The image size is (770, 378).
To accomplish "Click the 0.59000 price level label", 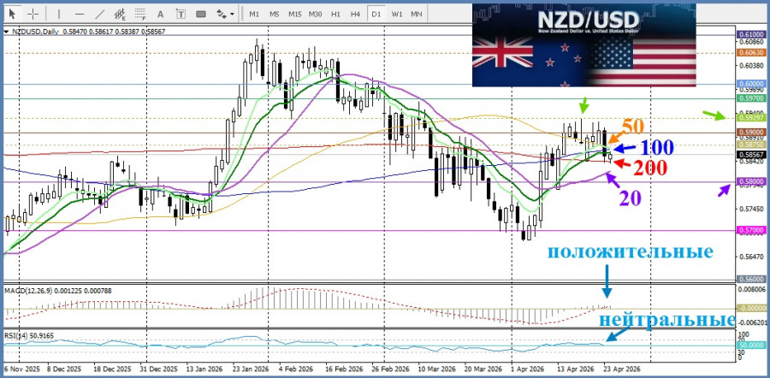I will [751, 133].
